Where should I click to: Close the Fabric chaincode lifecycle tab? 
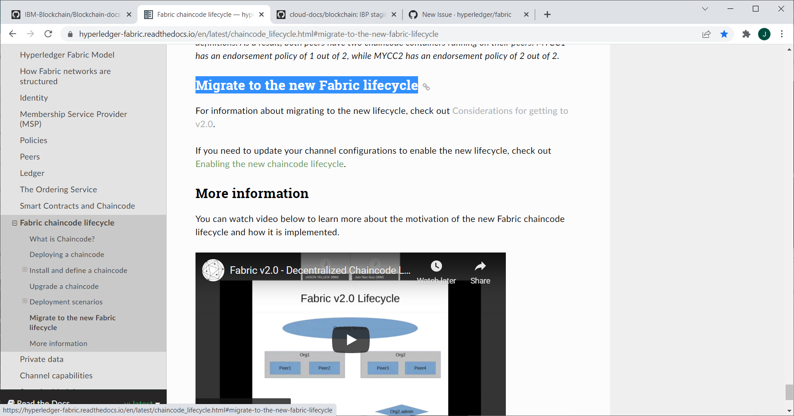coord(262,15)
